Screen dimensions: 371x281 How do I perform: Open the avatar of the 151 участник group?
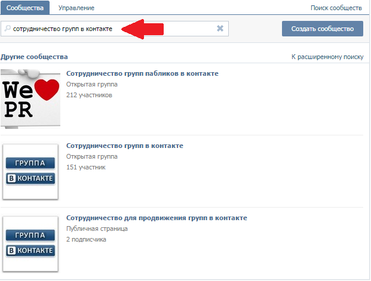(x=30, y=172)
